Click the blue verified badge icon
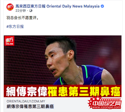 [102, 6]
